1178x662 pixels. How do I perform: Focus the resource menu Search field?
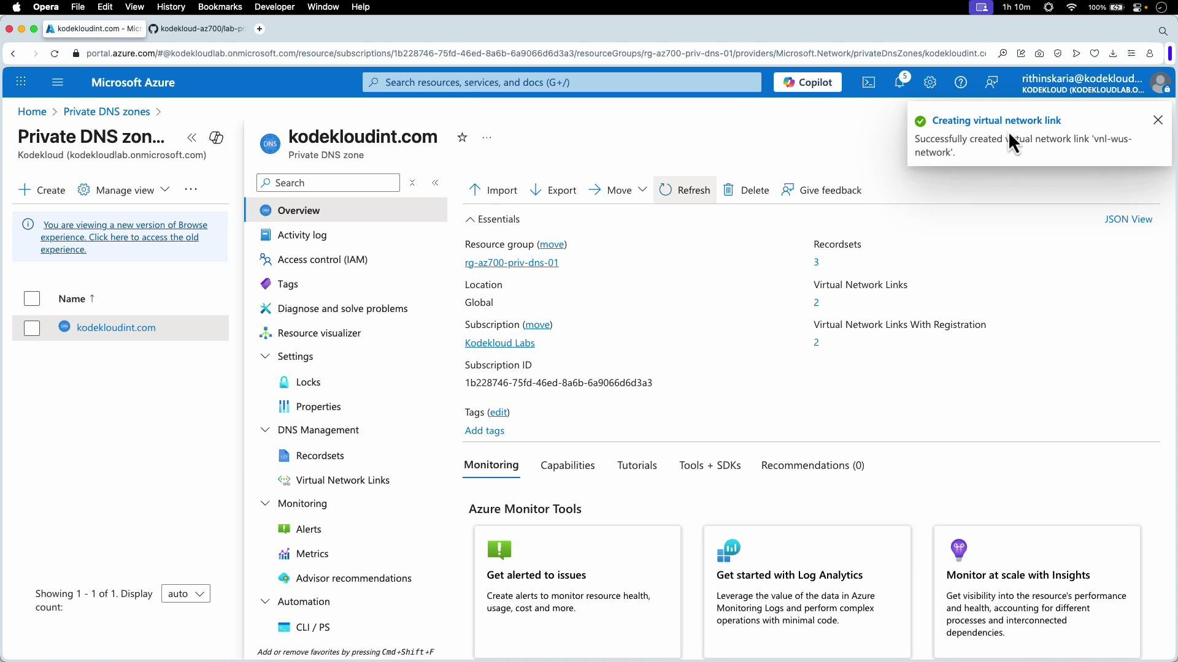click(328, 183)
